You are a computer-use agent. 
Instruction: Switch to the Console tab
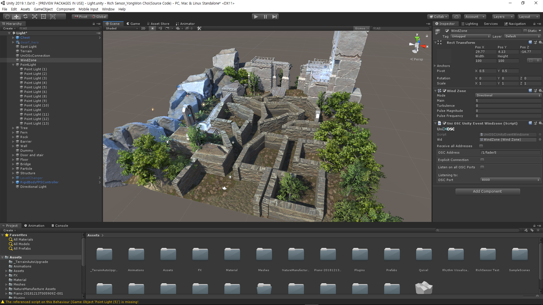(x=60, y=226)
